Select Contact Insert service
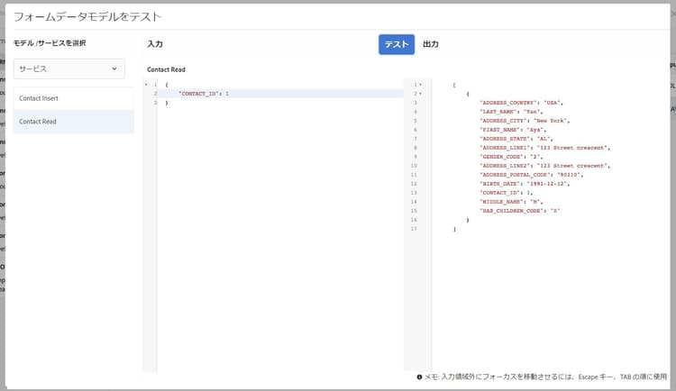 tap(74, 98)
